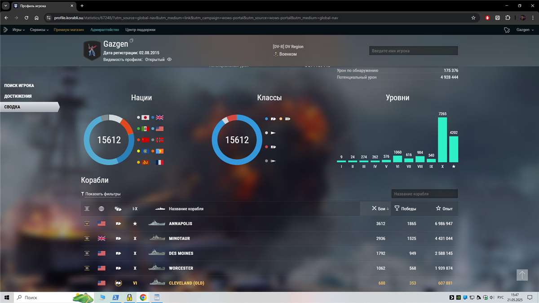Open Премиум магазин link
Viewport: 539px width, 303px height.
[x=69, y=30]
